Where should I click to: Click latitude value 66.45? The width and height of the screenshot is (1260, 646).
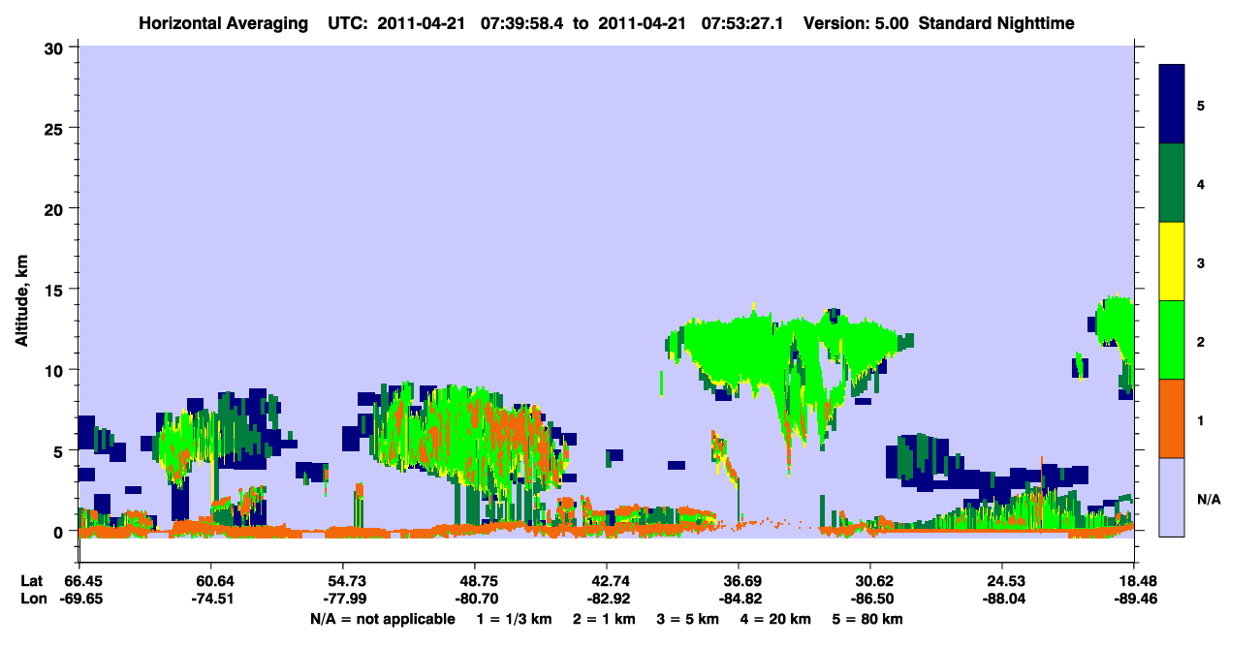click(79, 581)
